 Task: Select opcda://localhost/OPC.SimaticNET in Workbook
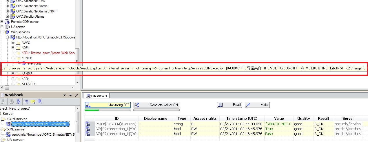click(x=40, y=124)
